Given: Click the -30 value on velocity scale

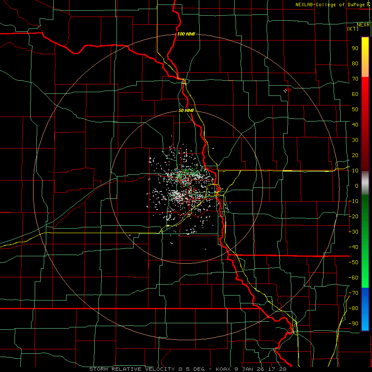Looking at the screenshot, I should [353, 232].
